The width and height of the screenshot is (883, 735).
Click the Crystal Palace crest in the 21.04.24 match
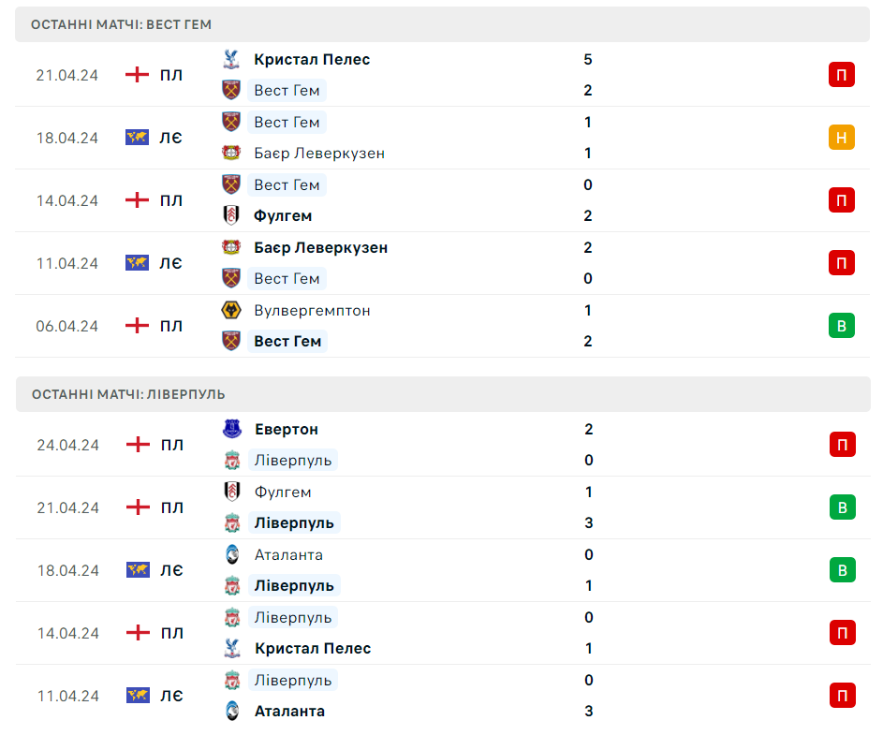tap(231, 59)
